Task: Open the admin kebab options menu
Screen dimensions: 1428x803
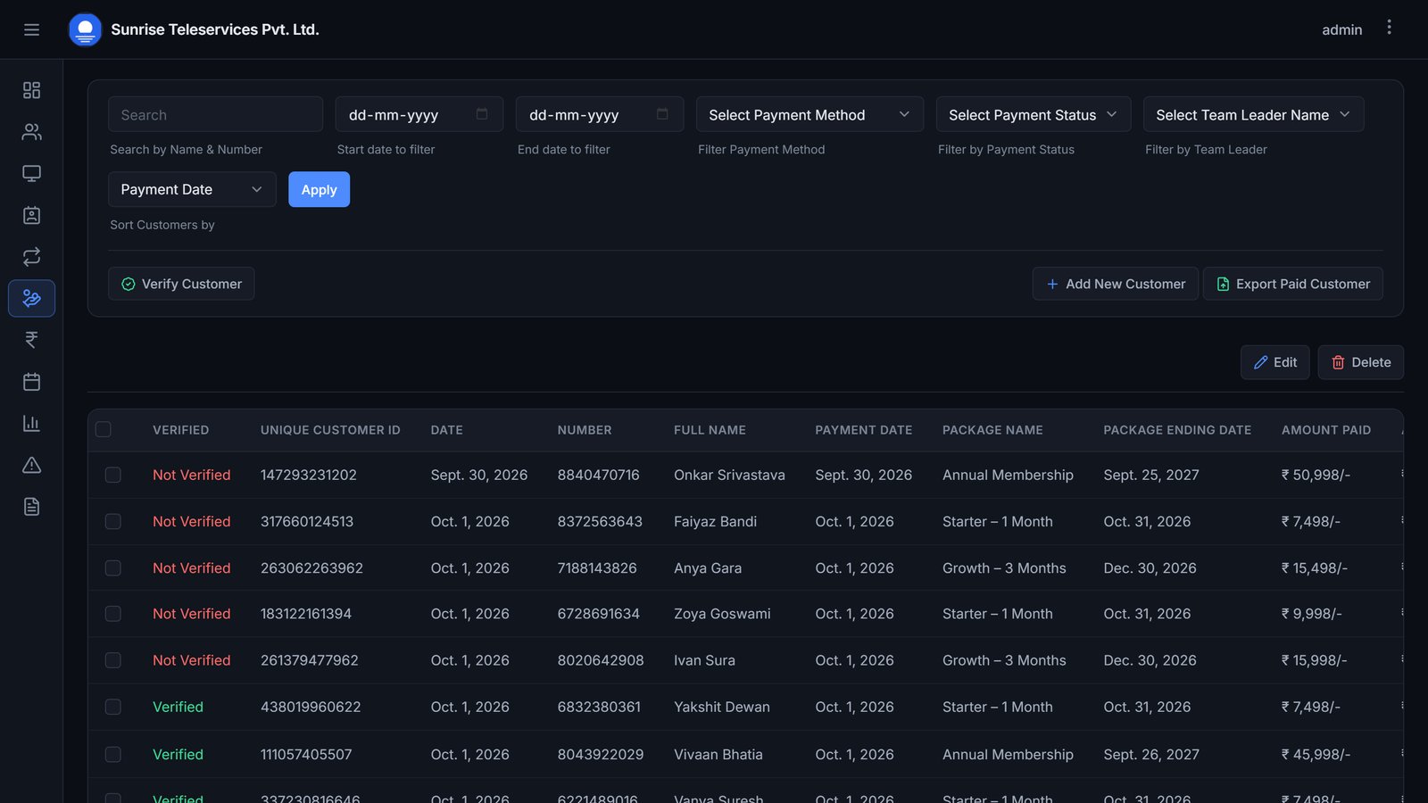Action: (1389, 28)
